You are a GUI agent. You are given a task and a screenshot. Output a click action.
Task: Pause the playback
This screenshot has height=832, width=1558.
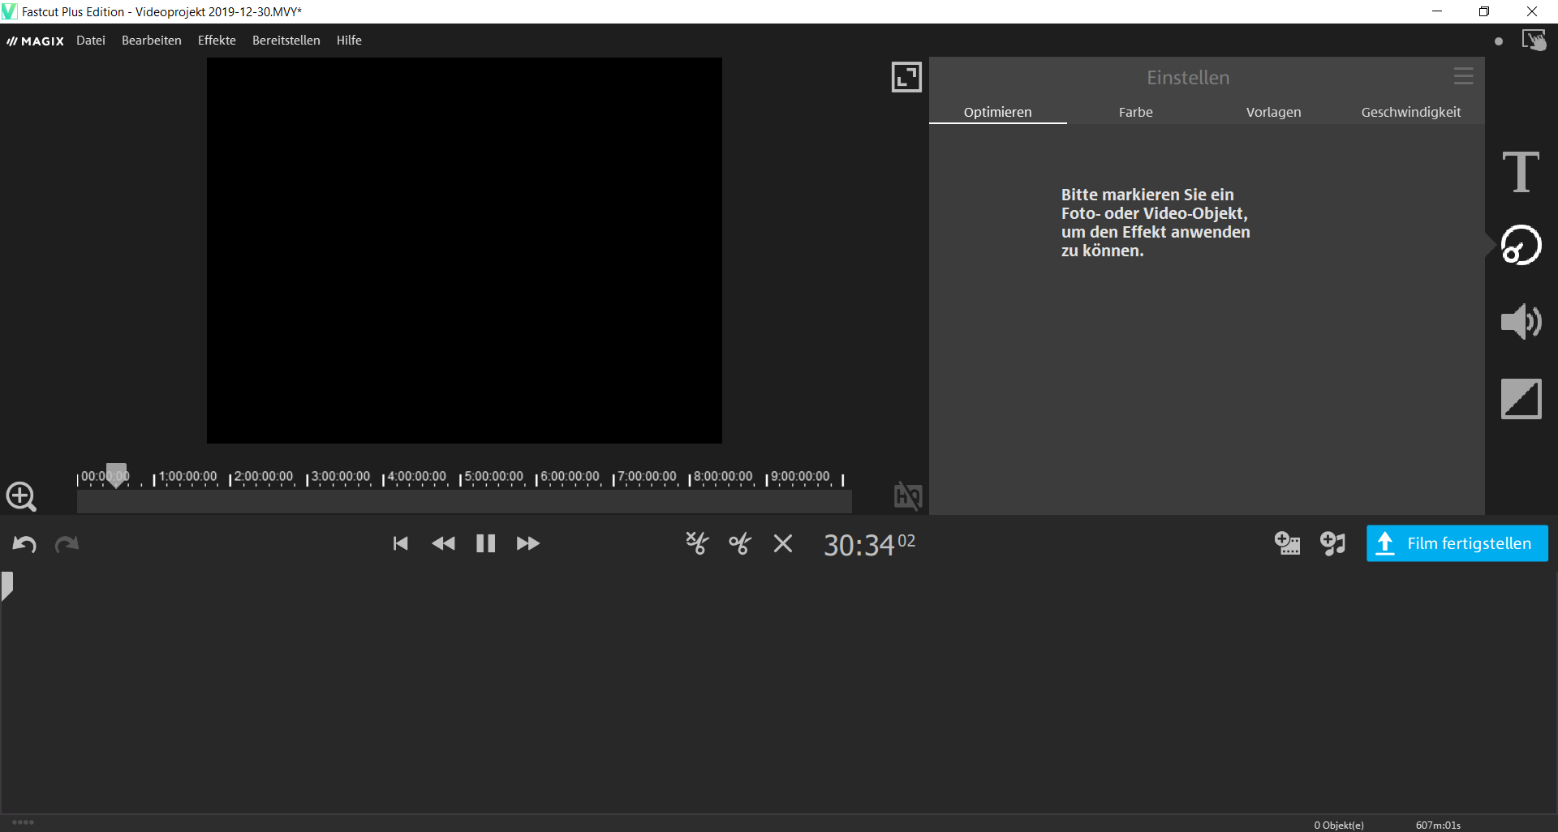(x=485, y=543)
